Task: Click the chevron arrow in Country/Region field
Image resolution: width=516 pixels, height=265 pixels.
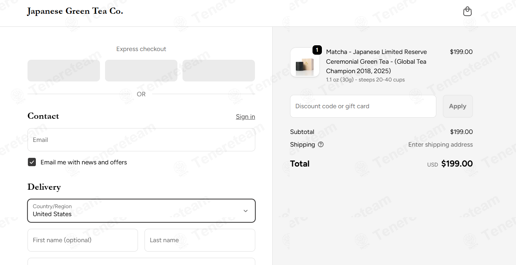Action: click(x=246, y=211)
